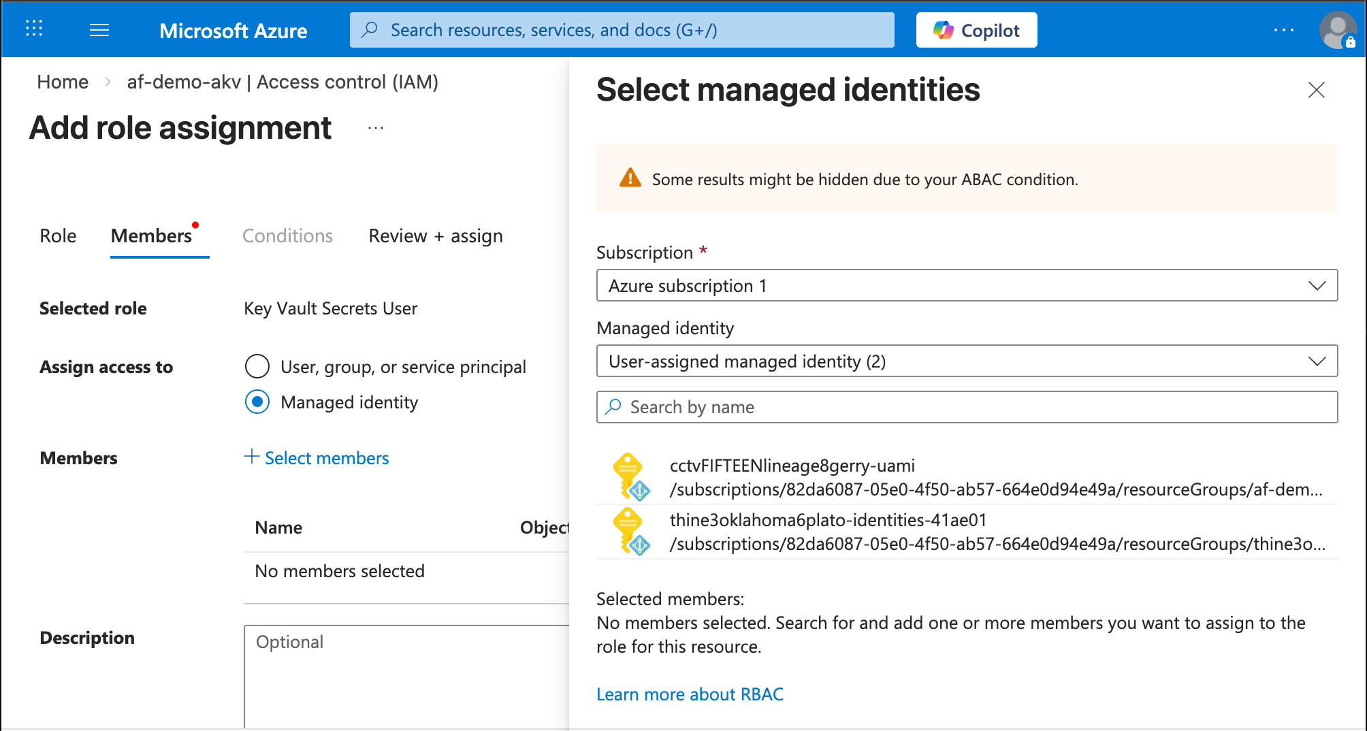Screen dimensions: 1367x731
Task: Click the Search by name field
Action: tap(967, 407)
